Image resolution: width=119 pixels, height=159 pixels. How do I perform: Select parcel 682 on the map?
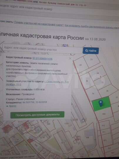coord(36,132)
